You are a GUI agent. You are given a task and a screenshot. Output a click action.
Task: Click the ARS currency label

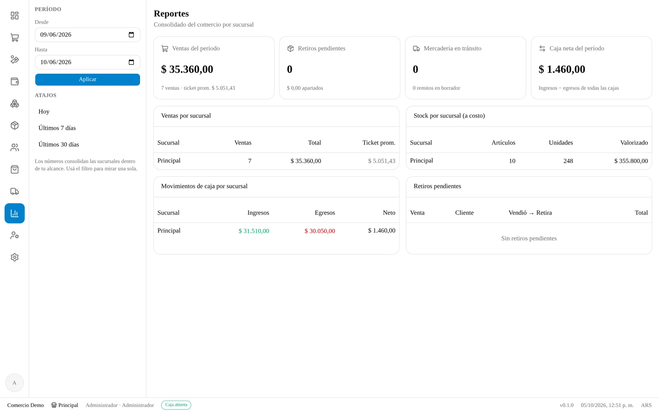coord(646,405)
